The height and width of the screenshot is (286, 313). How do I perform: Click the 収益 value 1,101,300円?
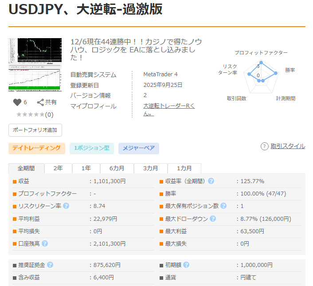point(110,181)
